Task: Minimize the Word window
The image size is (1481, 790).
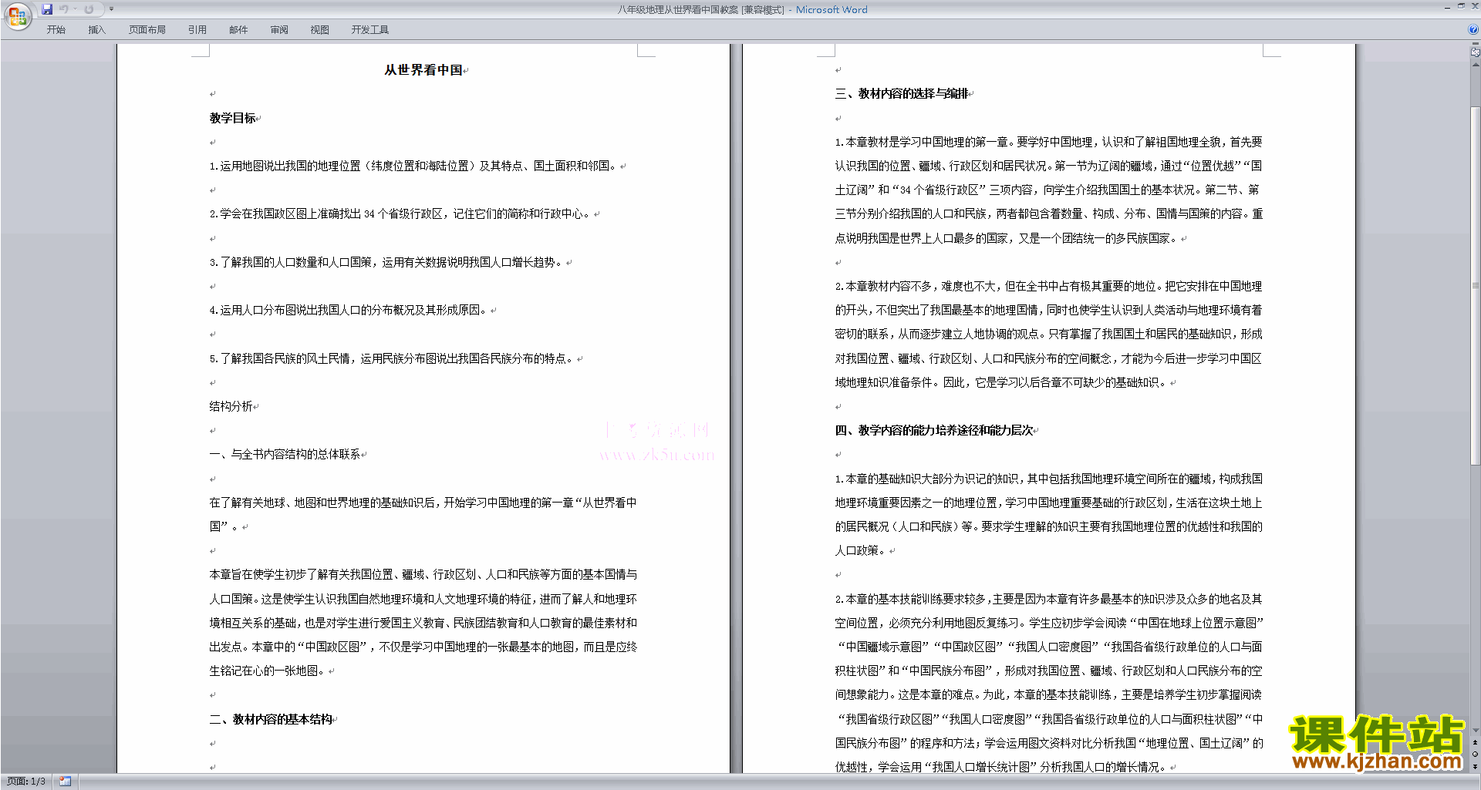Action: [x=1447, y=7]
